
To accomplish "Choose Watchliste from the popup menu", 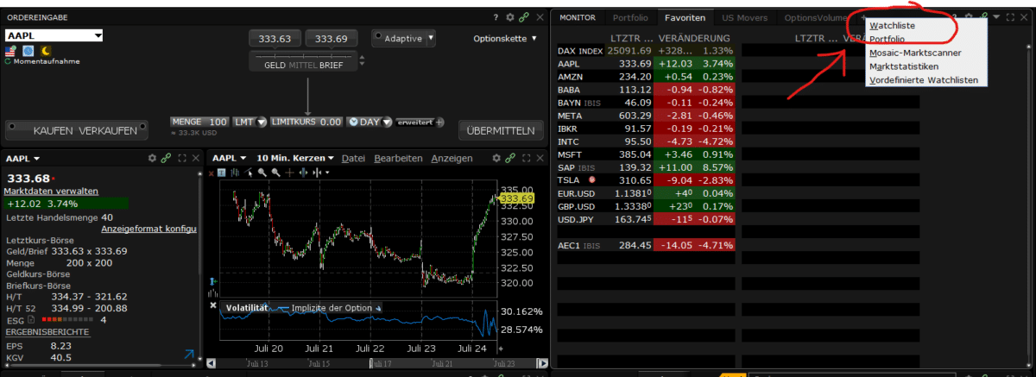I will (893, 26).
